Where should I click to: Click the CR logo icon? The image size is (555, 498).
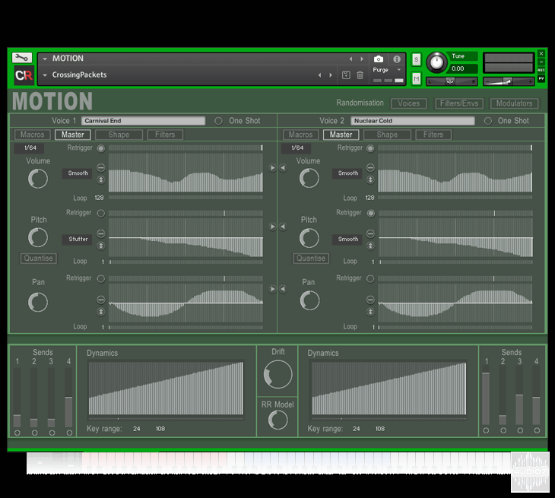point(24,75)
